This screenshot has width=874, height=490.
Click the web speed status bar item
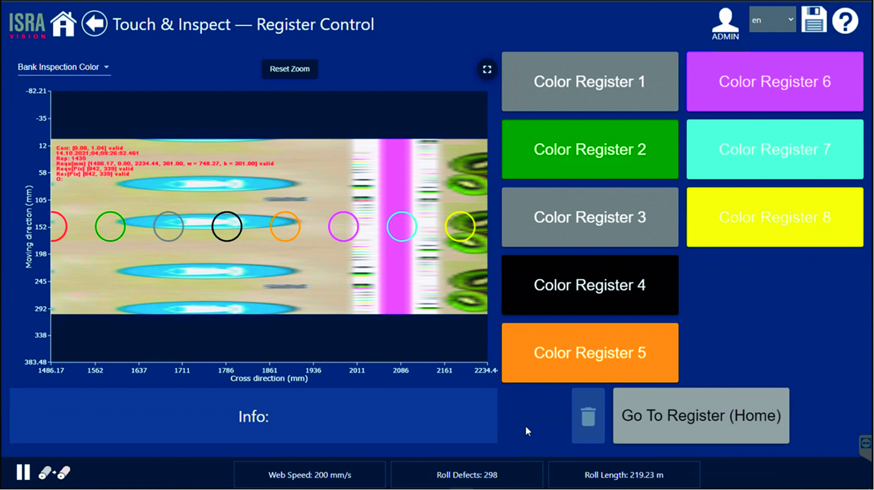310,474
